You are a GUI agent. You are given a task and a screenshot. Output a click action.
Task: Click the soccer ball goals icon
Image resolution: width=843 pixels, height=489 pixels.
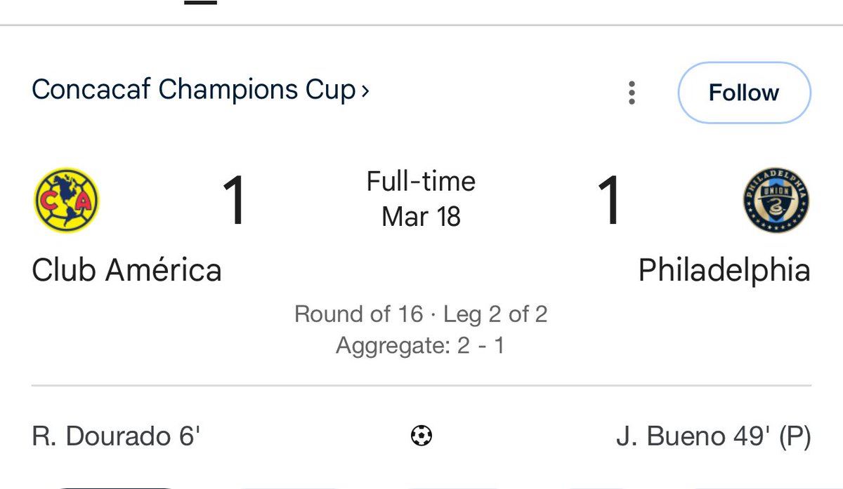tap(421, 436)
